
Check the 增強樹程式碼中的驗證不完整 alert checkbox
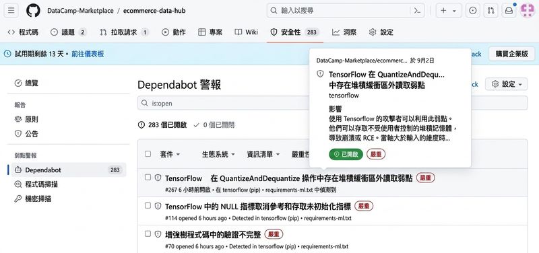(148, 233)
